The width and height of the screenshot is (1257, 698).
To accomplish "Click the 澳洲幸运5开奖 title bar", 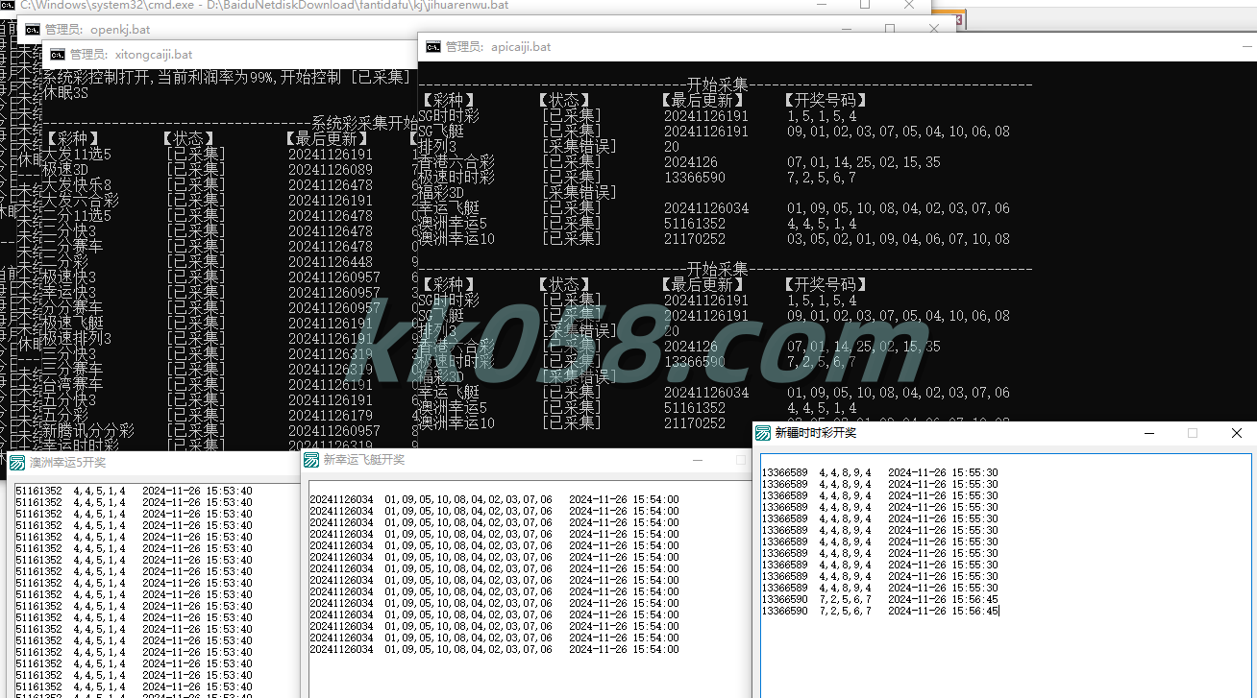I will 173,463.
